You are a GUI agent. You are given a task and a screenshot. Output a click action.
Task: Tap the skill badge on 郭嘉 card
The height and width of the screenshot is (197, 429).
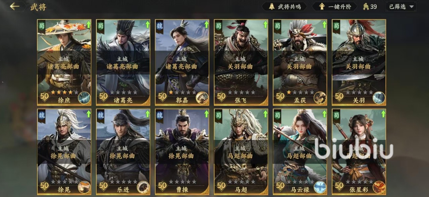(202, 98)
